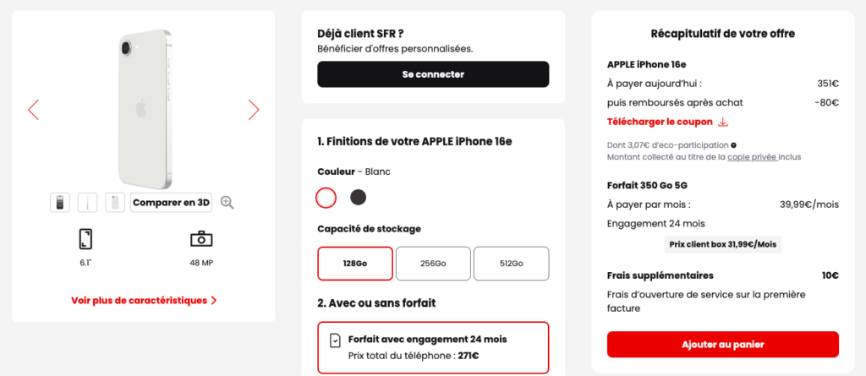This screenshot has width=866, height=376.
Task: Click Se connecter button
Action: tap(433, 74)
